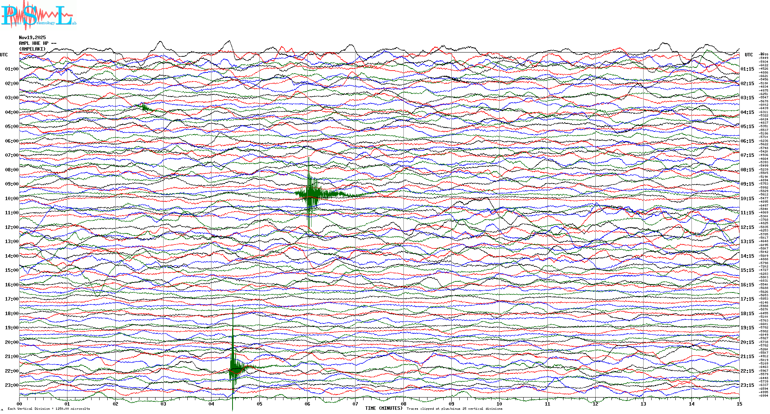Image resolution: width=770 pixels, height=414 pixels.
Task: Click the Nov19,2025 date label
Action: point(32,38)
